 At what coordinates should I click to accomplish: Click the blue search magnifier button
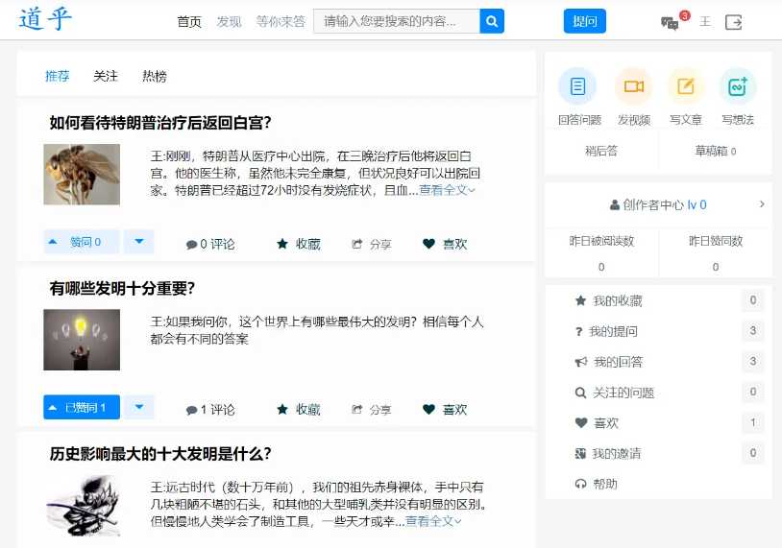point(492,21)
